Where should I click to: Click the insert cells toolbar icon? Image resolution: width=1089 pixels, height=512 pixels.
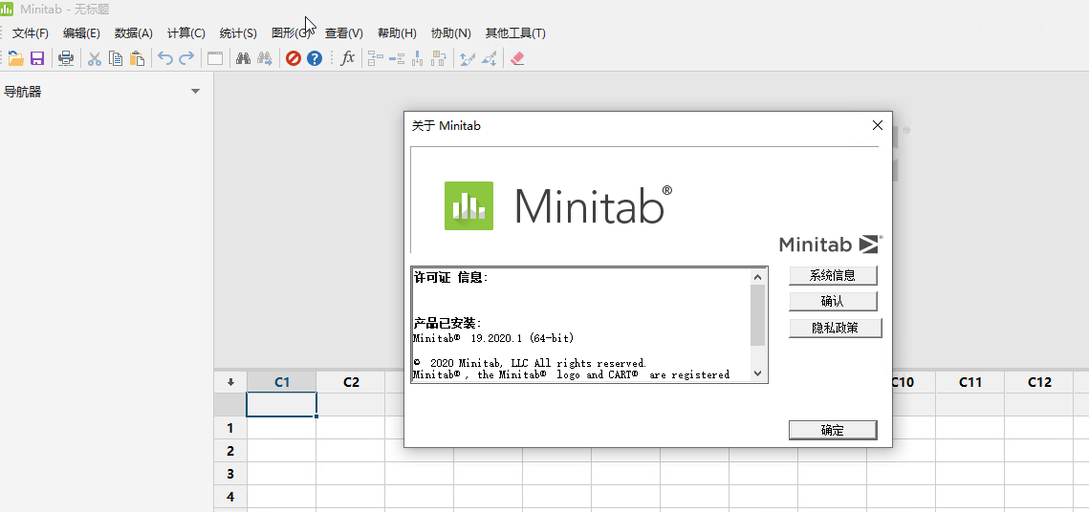point(376,58)
